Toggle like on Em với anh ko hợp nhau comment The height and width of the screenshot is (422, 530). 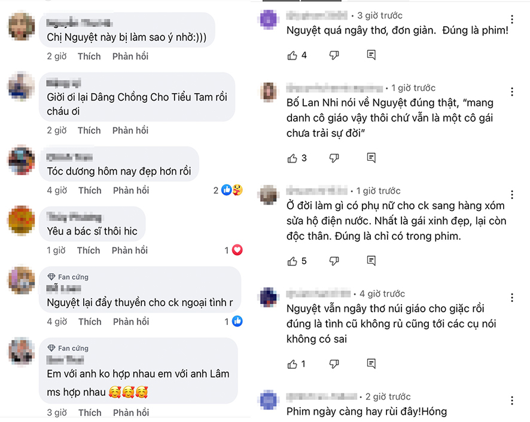89,412
